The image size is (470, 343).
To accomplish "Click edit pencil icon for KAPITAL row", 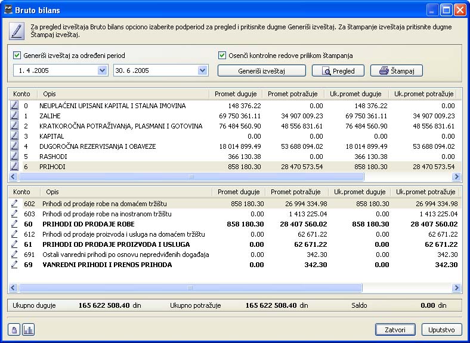I will [15, 136].
